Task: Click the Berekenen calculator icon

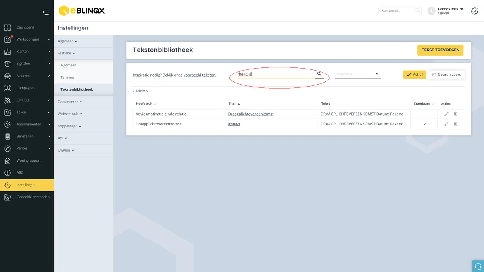Action: [8, 136]
